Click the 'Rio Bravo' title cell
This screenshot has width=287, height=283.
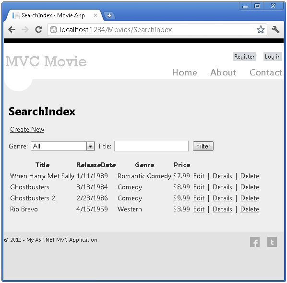point(24,209)
